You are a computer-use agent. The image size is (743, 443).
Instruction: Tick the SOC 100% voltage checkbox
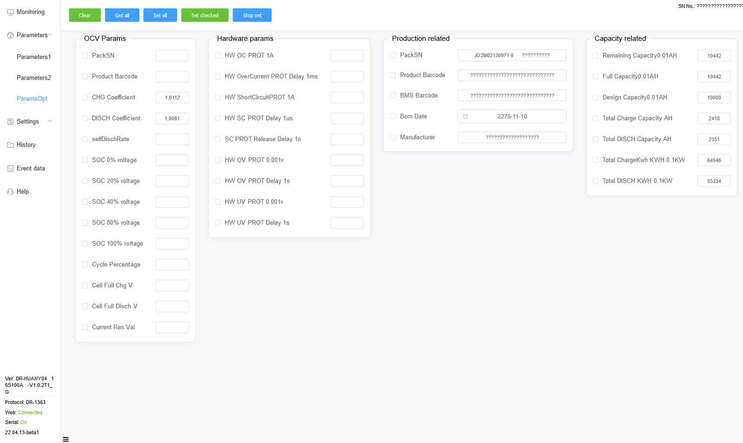(x=85, y=244)
